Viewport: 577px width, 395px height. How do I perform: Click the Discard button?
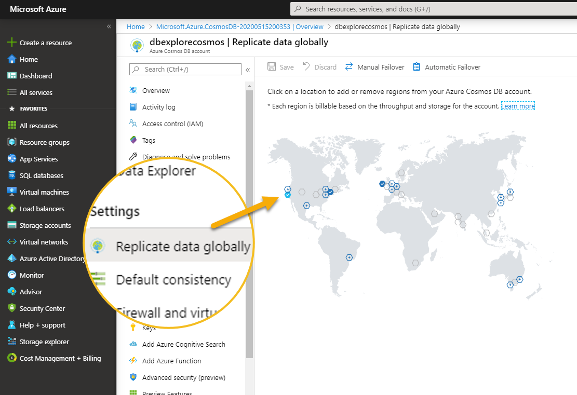click(320, 67)
